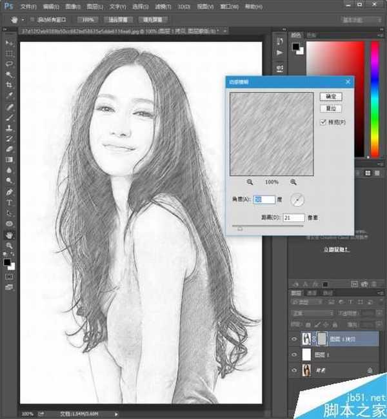The width and height of the screenshot is (387, 419).
Task: Open Hand tool preset picker arrow
Action: [x=23, y=20]
